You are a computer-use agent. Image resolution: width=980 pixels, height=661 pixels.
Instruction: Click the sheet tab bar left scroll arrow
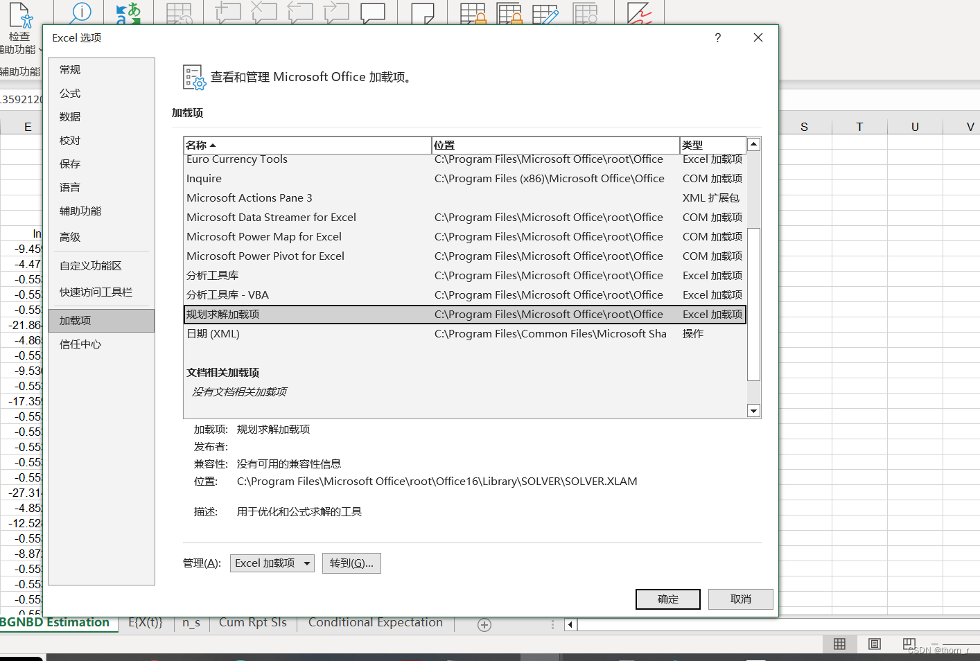pos(570,625)
